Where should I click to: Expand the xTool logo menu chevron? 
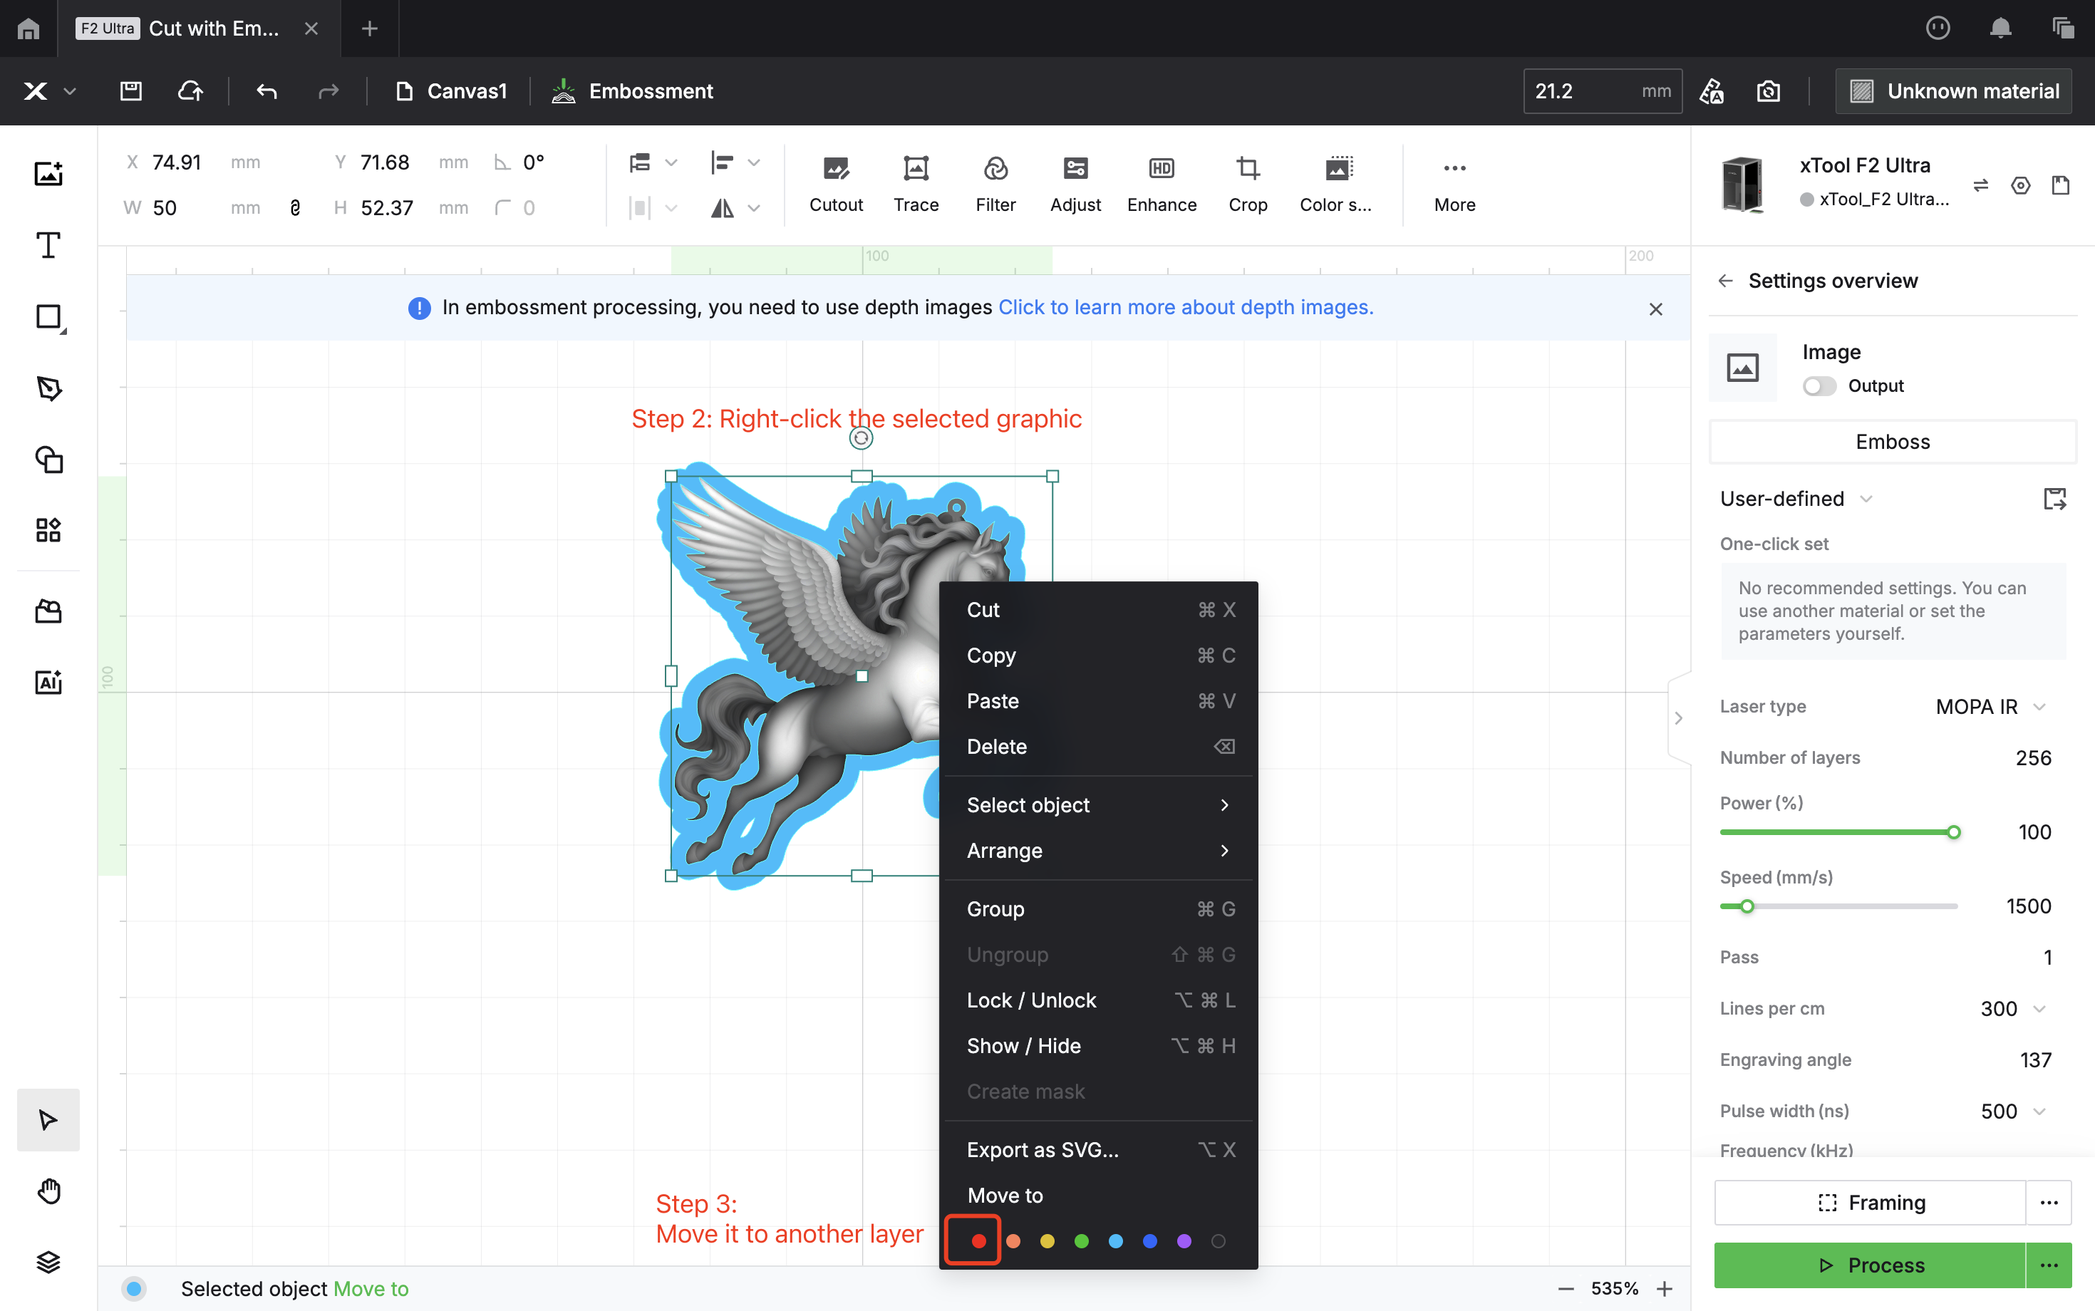tap(71, 91)
